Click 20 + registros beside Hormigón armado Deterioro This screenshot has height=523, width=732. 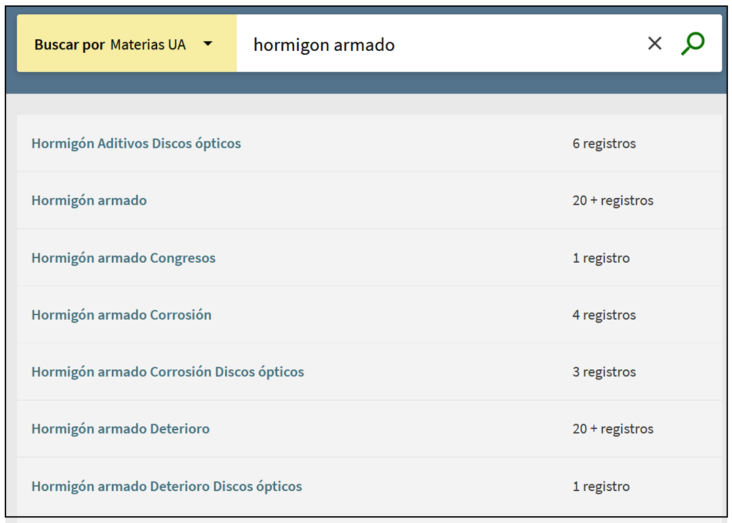(x=613, y=429)
